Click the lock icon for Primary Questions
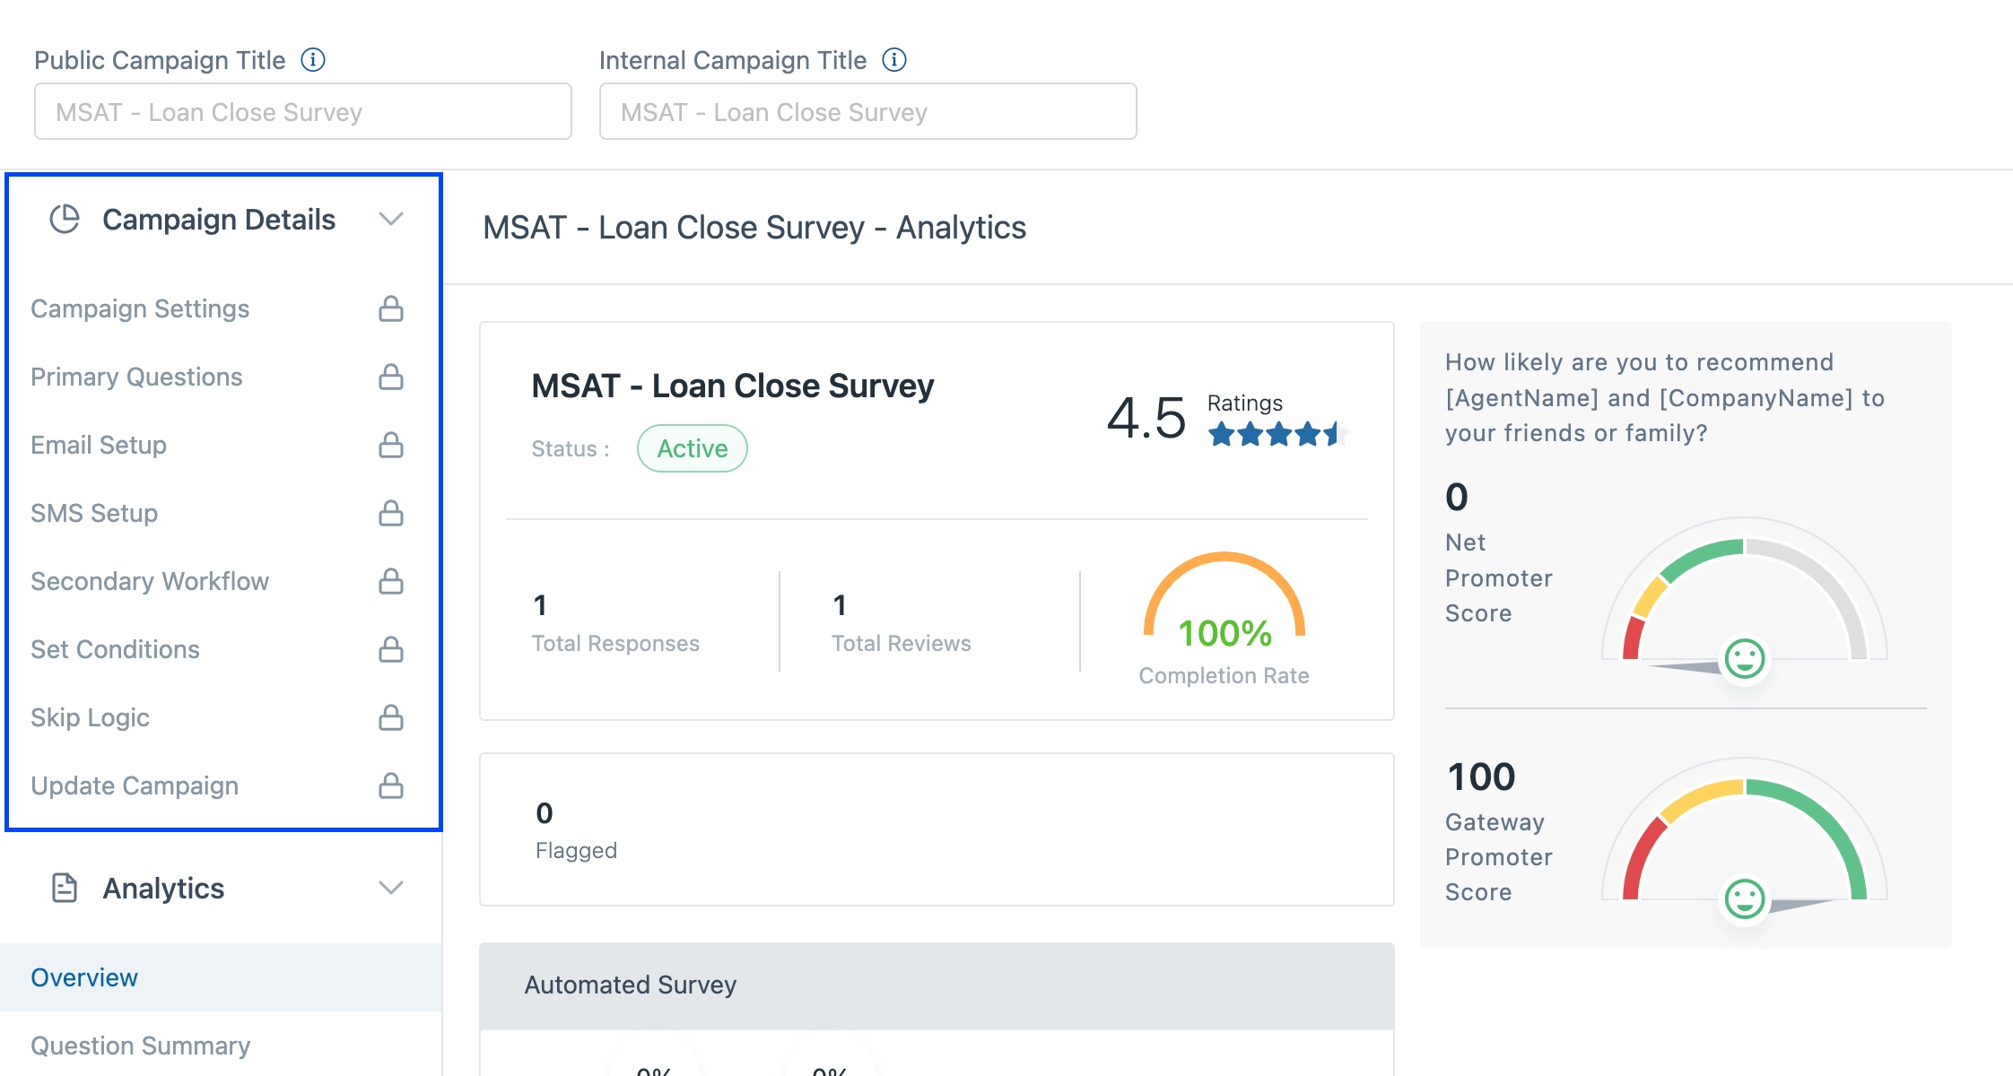Image resolution: width=2013 pixels, height=1076 pixels. [391, 377]
